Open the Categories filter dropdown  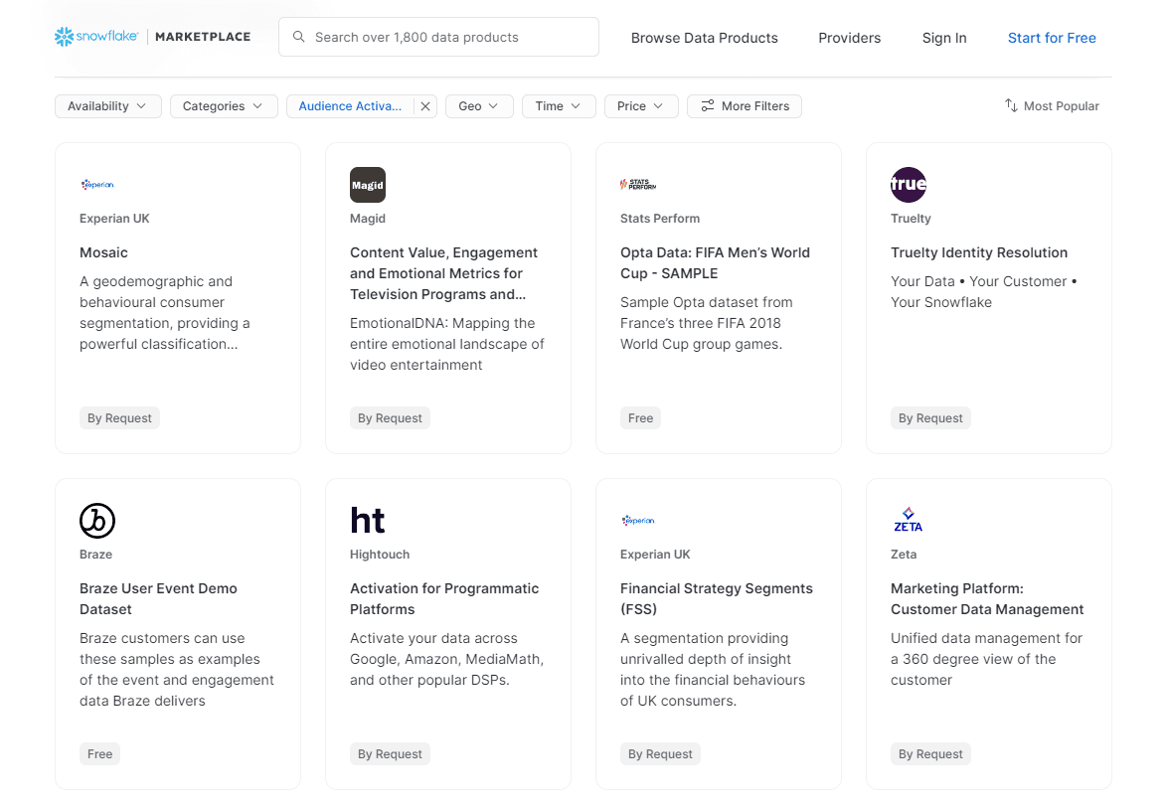click(223, 105)
